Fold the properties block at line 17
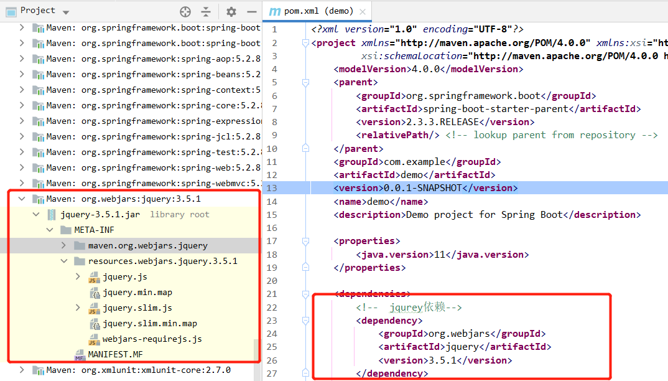 305,242
